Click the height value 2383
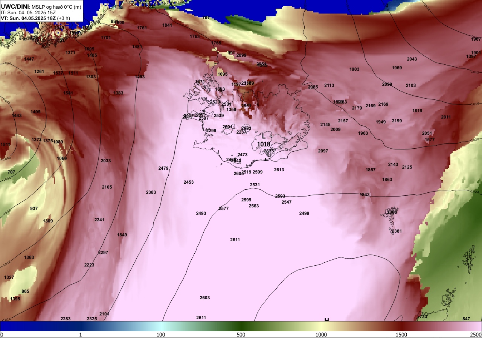Screen dimensions: 482x338 (x=151, y=192)
